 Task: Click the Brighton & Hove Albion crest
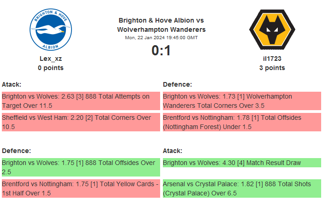[51, 30]
